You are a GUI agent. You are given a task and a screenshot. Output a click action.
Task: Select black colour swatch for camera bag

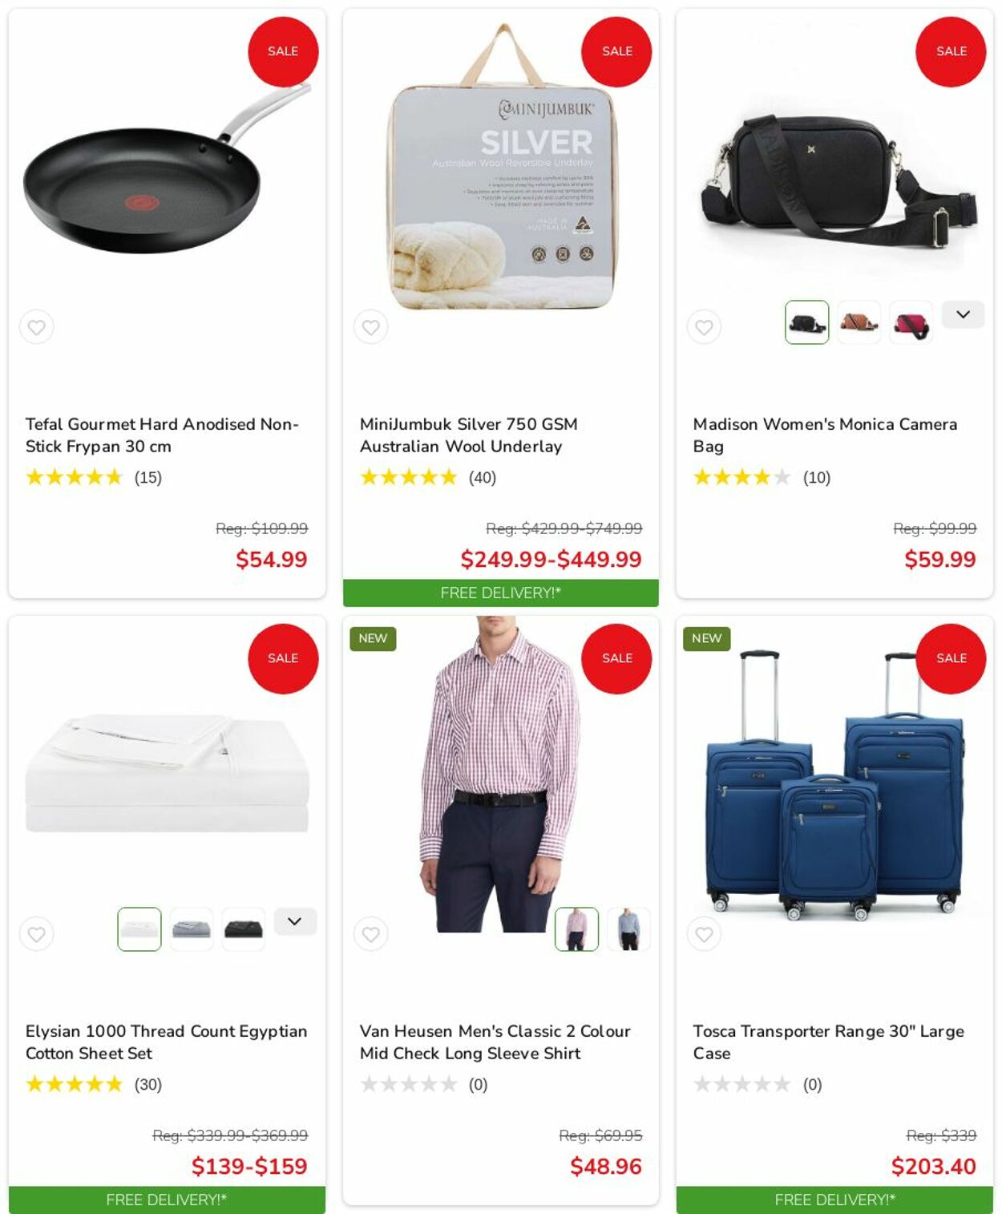[806, 322]
